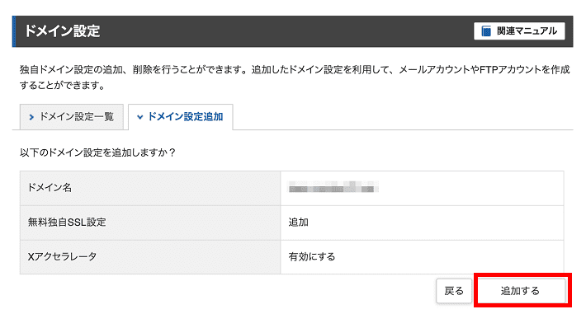Switch to the ドメイン設定一覧 tab

pyautogui.click(x=71, y=117)
